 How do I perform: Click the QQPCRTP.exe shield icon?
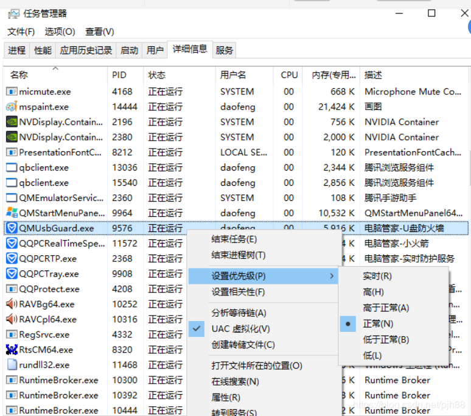click(12, 258)
